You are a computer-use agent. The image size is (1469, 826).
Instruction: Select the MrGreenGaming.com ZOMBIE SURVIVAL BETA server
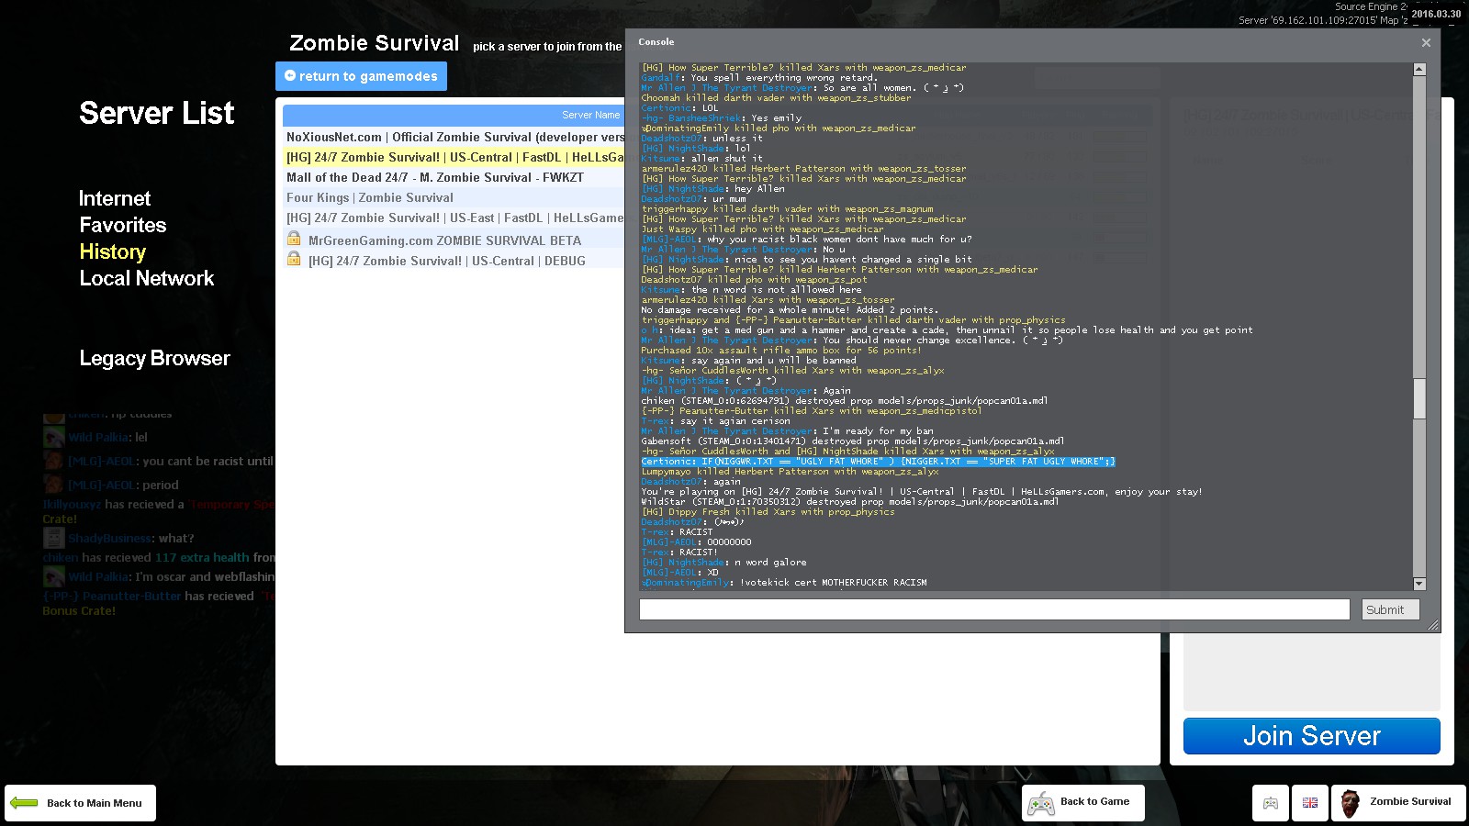coord(454,240)
